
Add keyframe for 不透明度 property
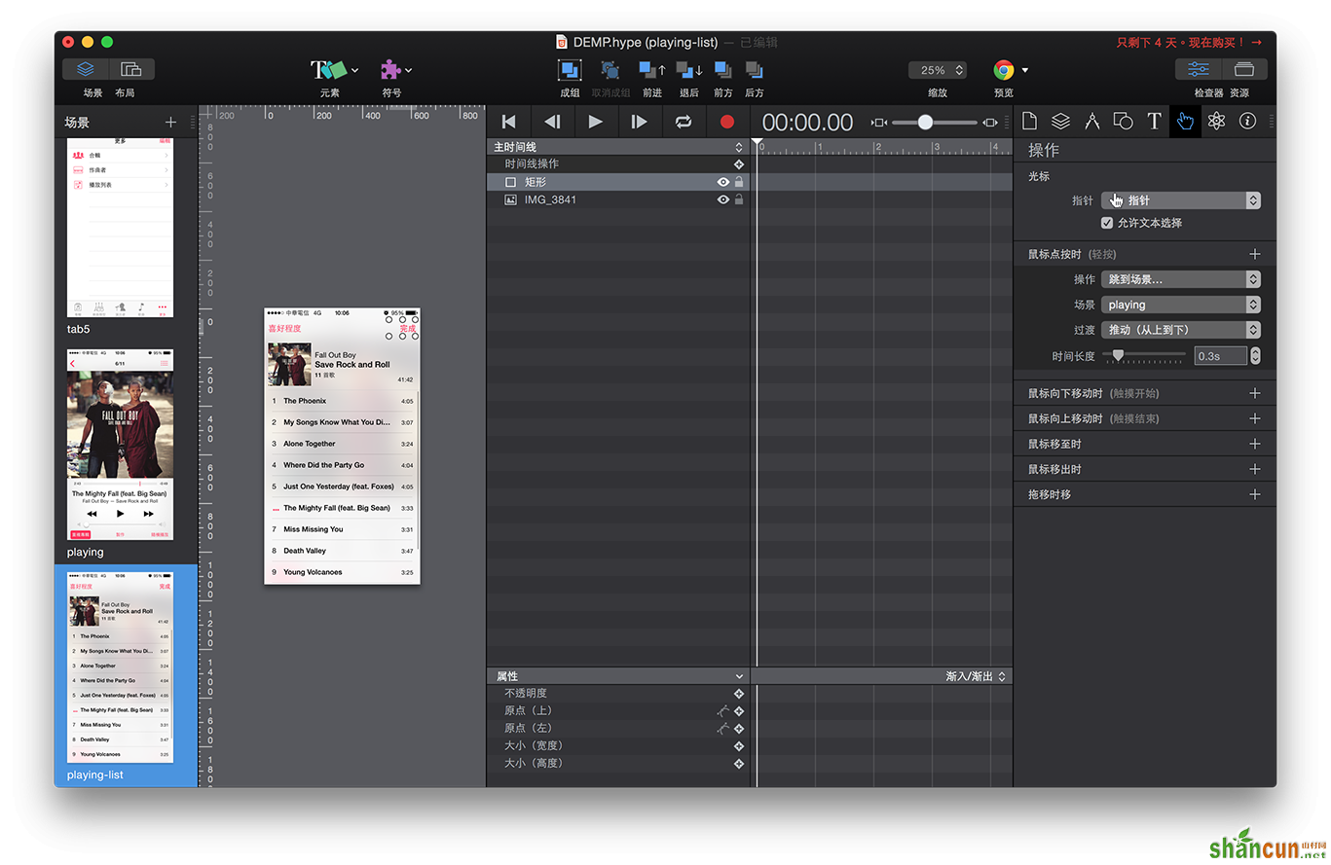click(739, 694)
